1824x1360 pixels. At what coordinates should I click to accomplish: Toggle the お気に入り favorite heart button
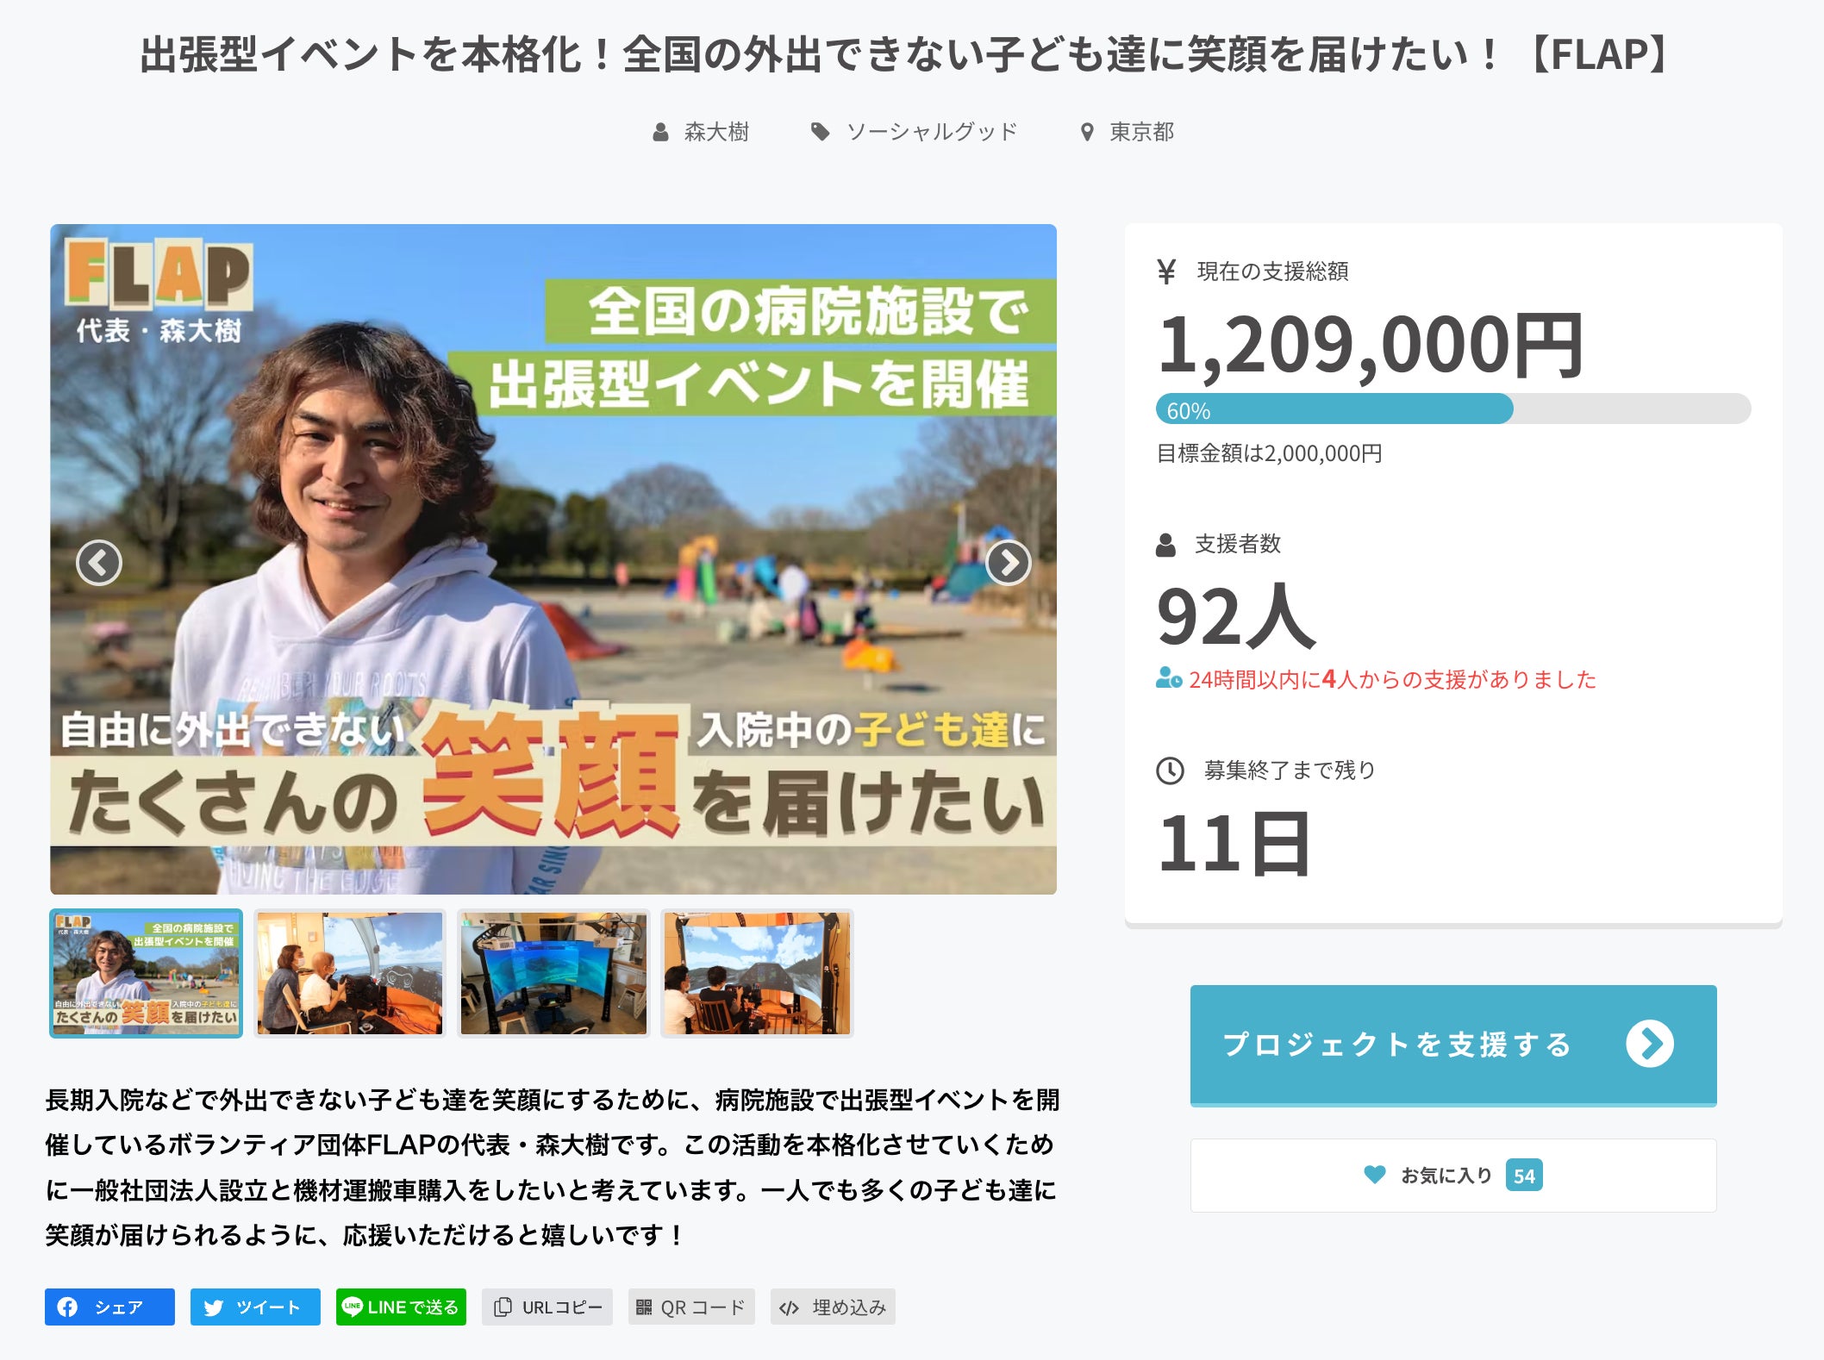click(1453, 1176)
